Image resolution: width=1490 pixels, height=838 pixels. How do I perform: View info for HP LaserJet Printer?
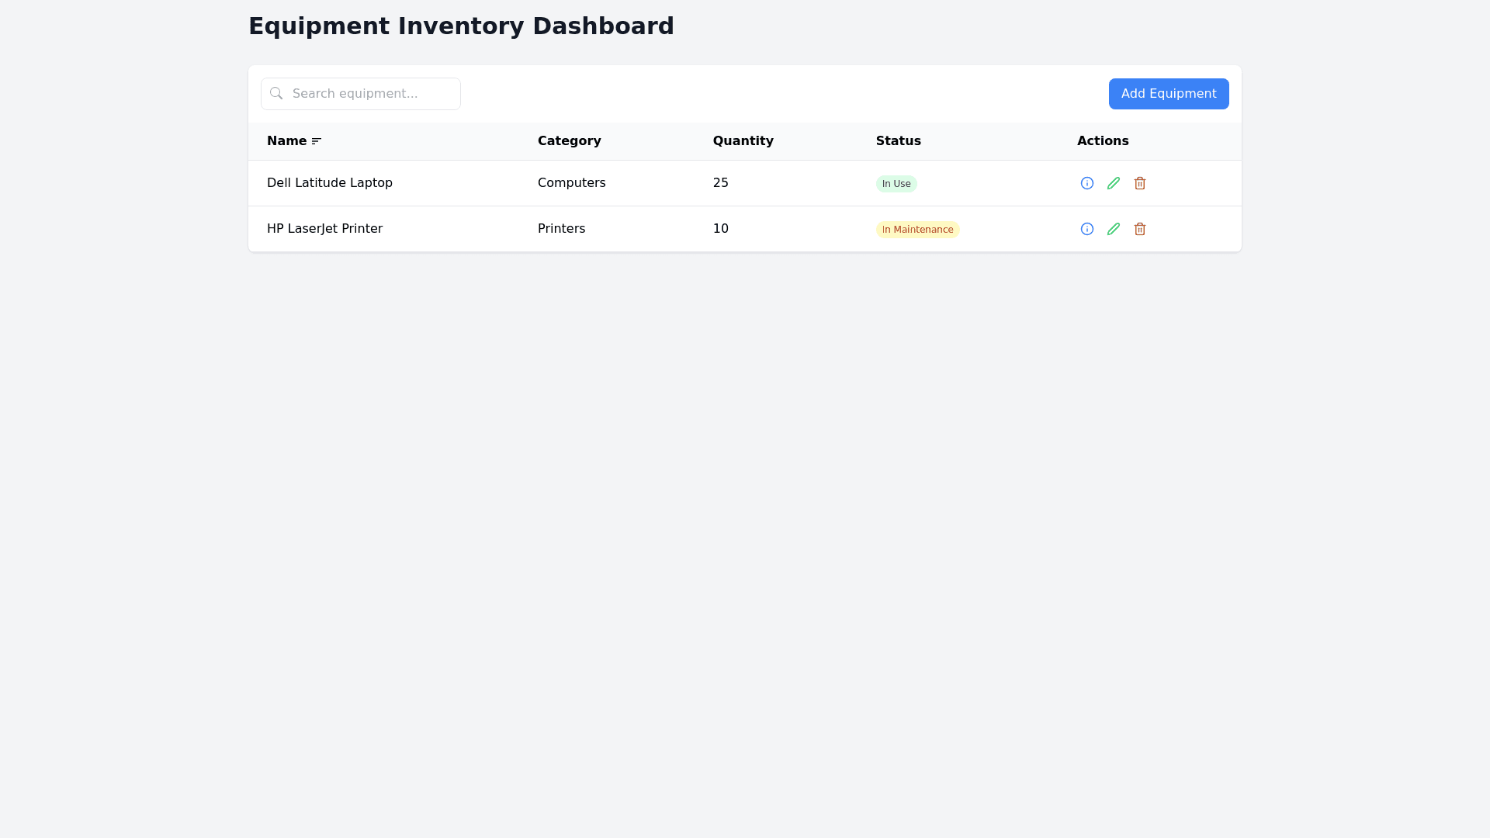click(x=1087, y=229)
